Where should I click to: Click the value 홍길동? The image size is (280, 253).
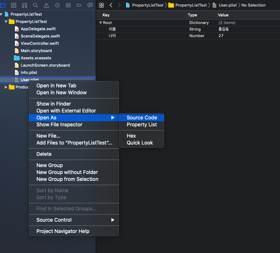pyautogui.click(x=224, y=29)
